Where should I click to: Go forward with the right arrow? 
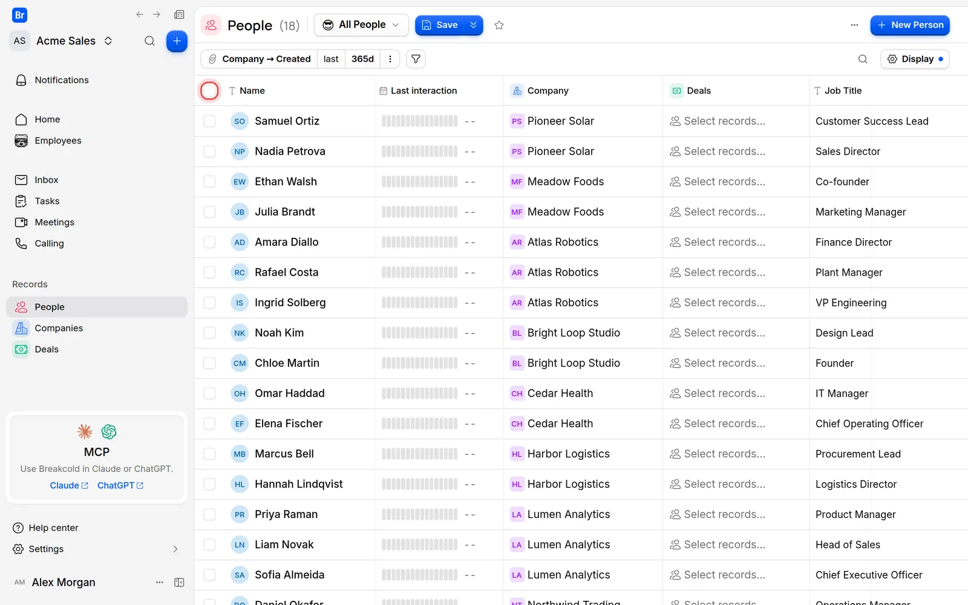click(157, 15)
